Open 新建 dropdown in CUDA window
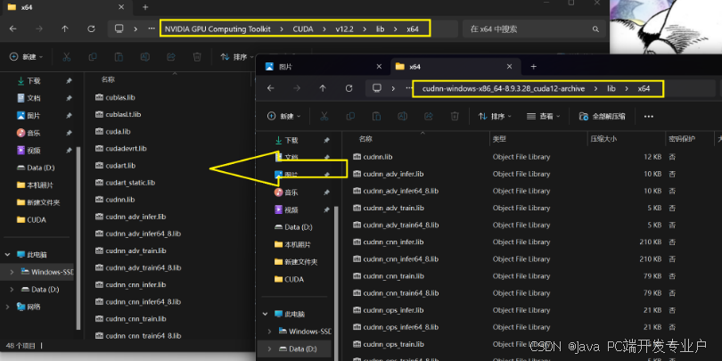The height and width of the screenshot is (361, 722). tap(26, 57)
